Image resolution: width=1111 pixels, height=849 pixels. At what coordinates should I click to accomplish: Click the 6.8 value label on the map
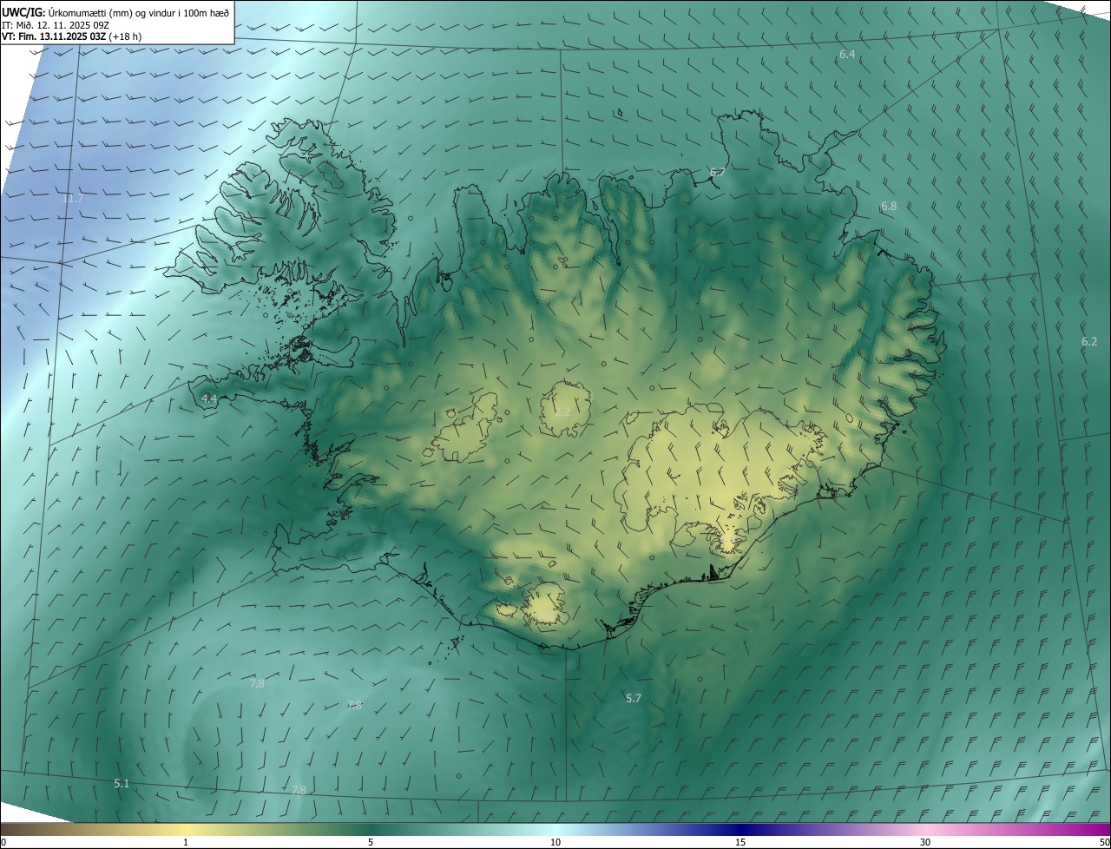(x=889, y=207)
